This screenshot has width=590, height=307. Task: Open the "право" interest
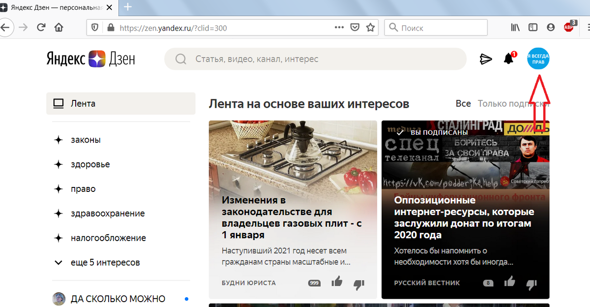83,189
